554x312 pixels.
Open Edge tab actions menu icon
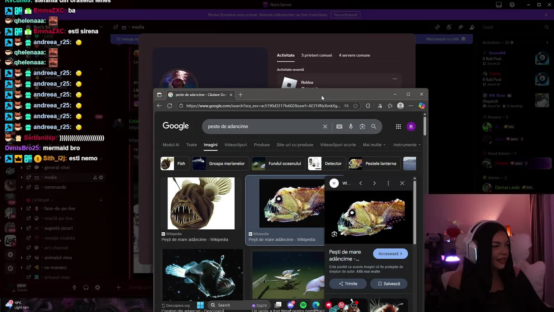coord(159,94)
